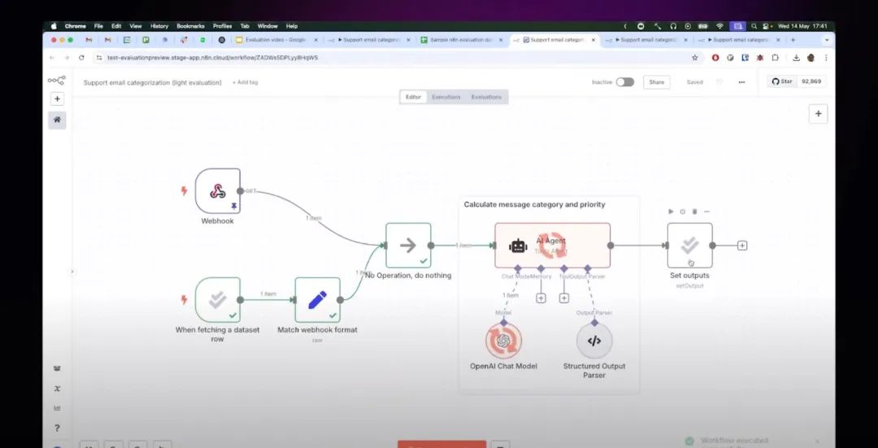
Task: Click the 'Calculate message category and priority' note title
Action: pos(534,205)
